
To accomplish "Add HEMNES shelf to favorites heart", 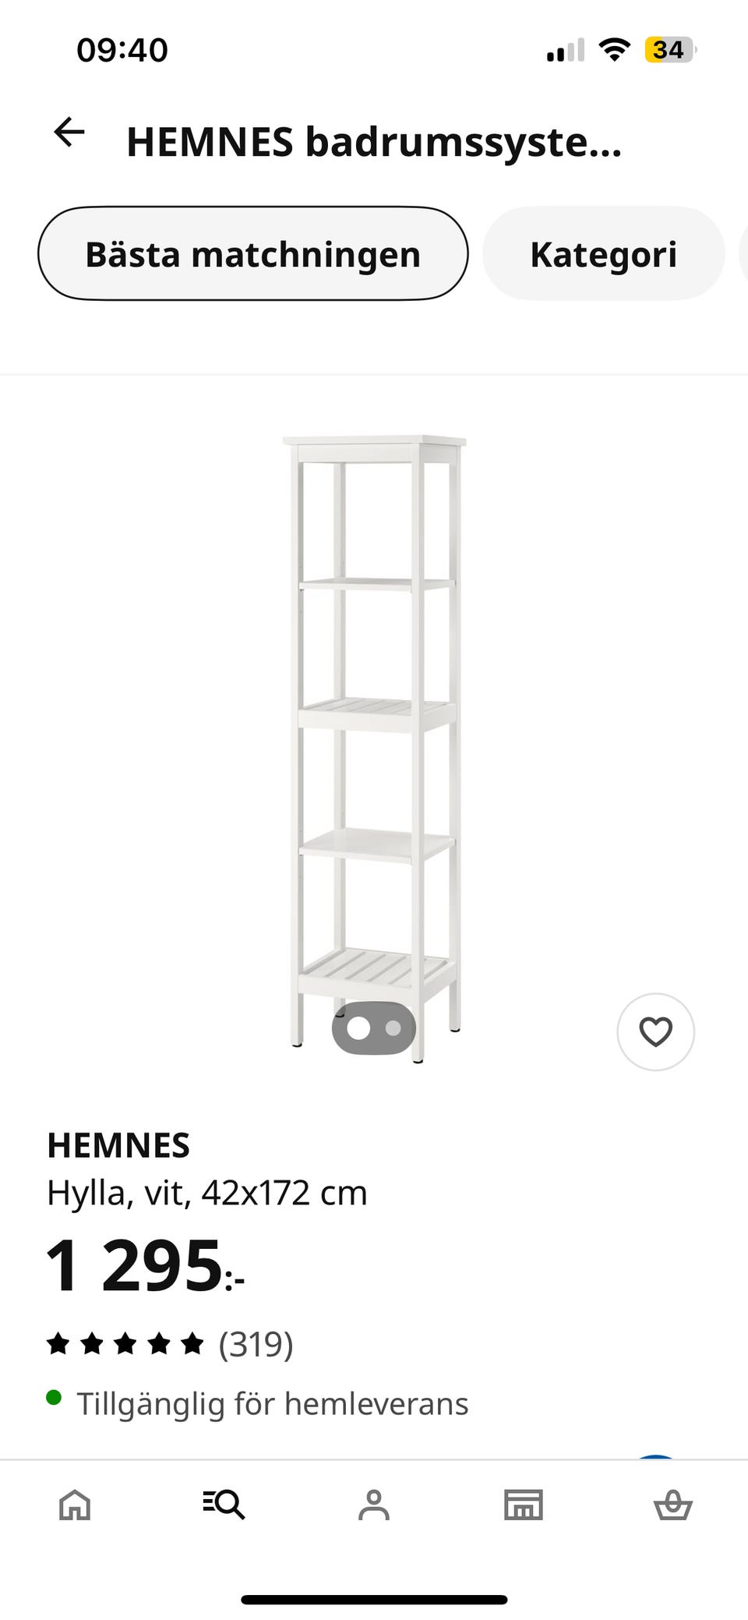I will [655, 1031].
